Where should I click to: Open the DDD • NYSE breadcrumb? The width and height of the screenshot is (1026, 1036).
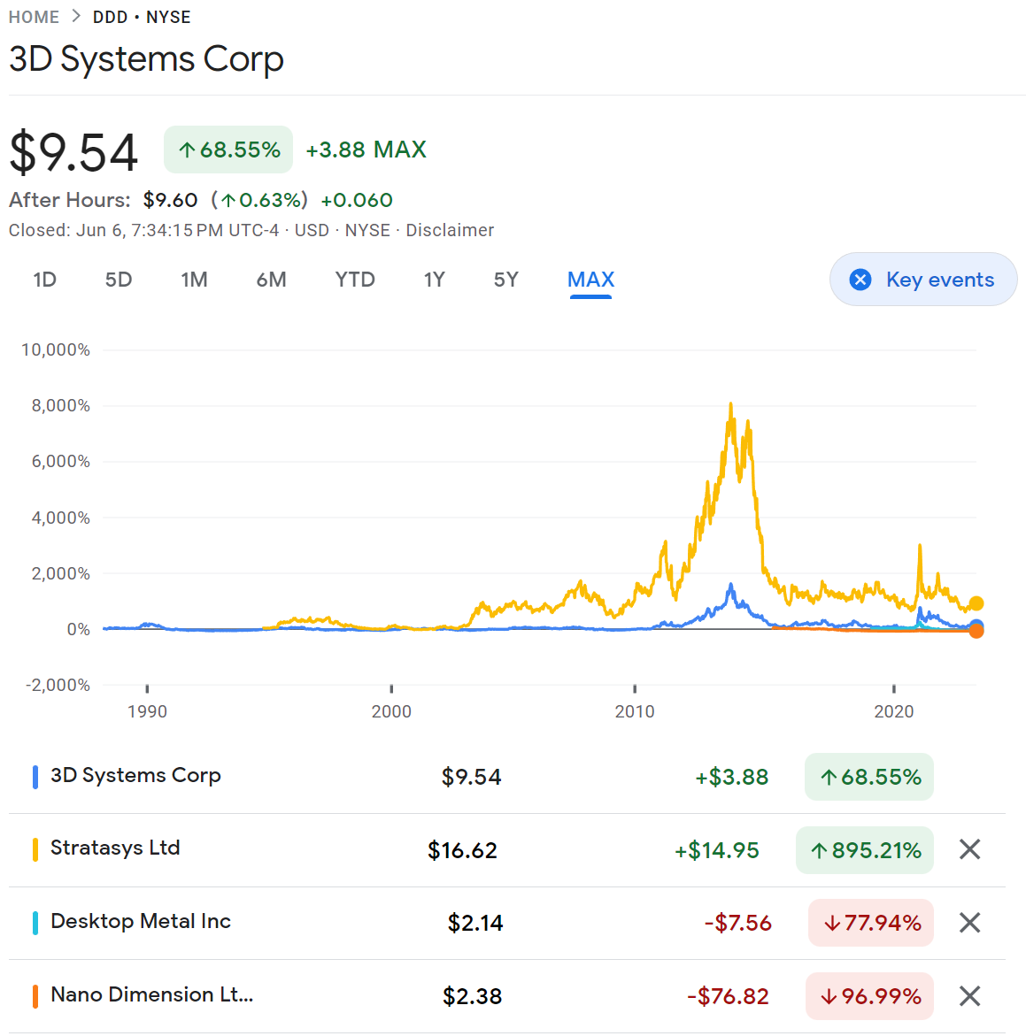tap(142, 17)
